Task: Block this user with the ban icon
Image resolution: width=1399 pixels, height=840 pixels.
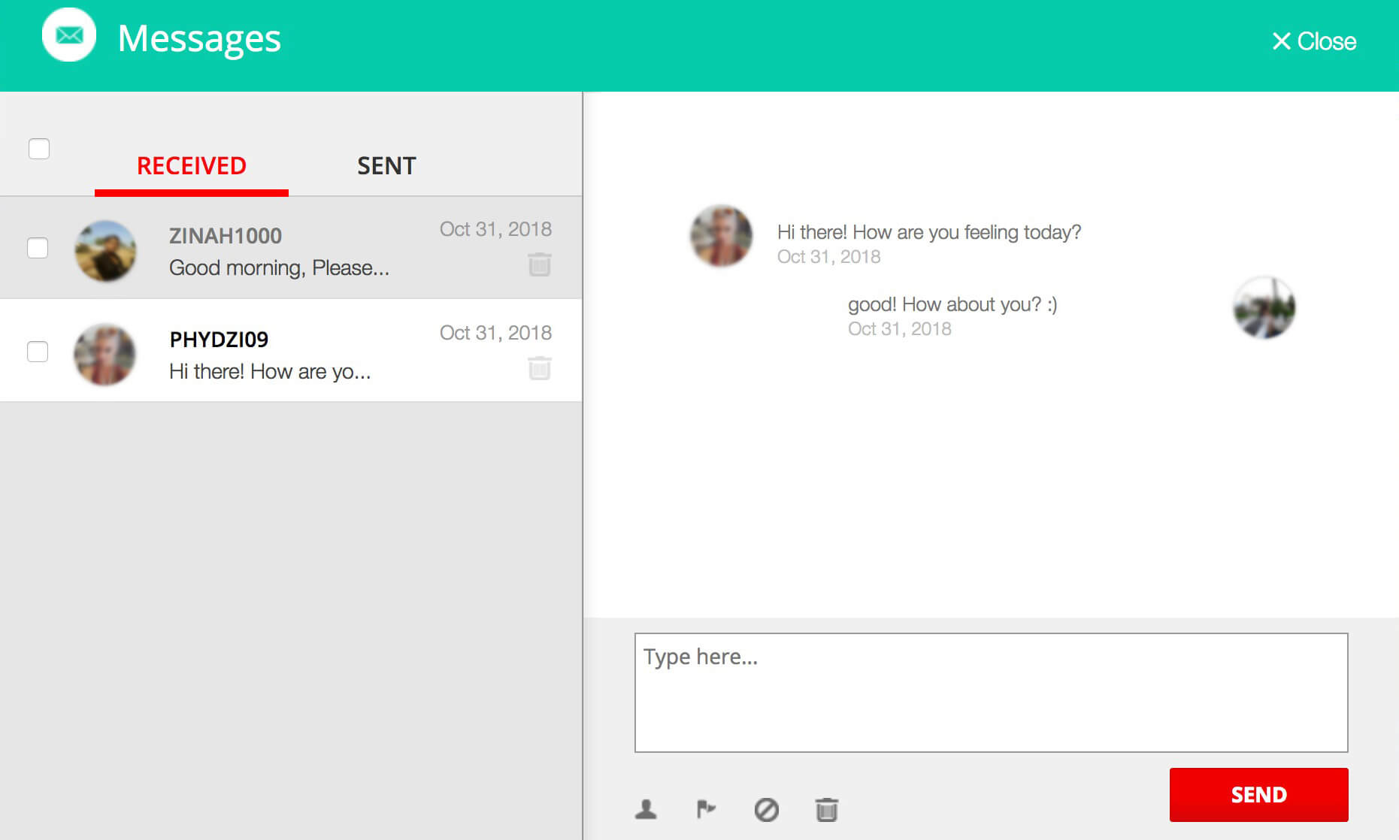Action: coord(766,809)
